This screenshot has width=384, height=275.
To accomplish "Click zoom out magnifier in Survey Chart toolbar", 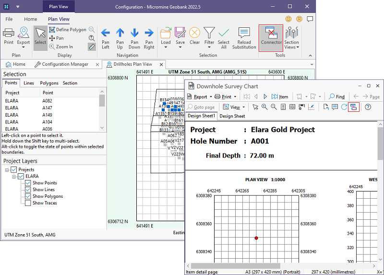I will pyautogui.click(x=274, y=107).
